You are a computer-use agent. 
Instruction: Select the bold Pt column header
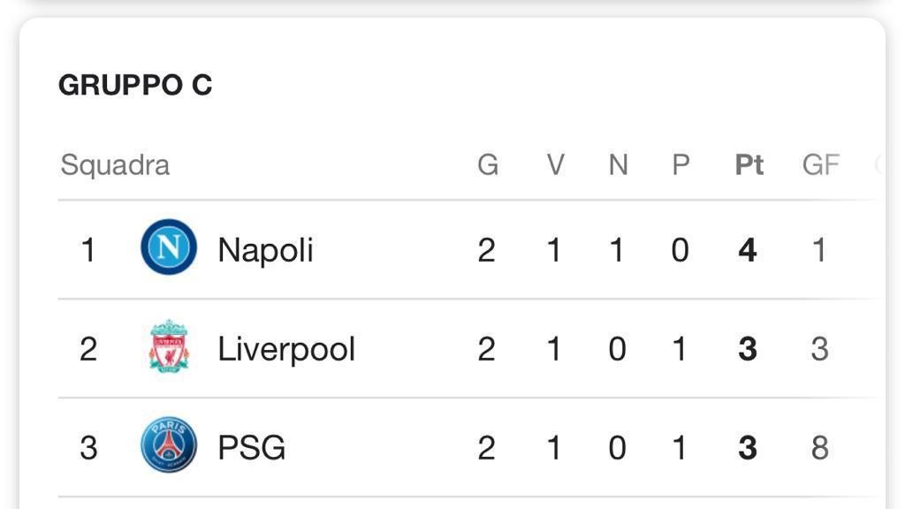749,165
